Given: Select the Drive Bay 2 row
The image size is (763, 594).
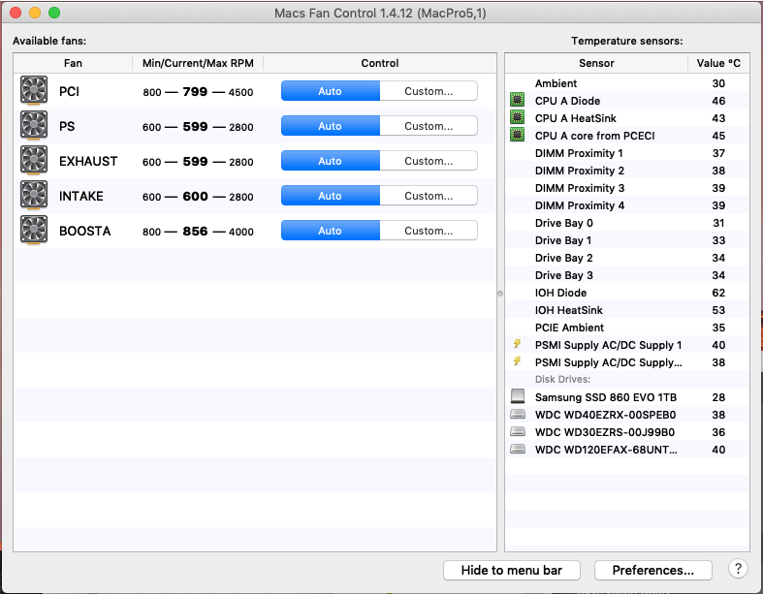Looking at the screenshot, I should point(627,258).
